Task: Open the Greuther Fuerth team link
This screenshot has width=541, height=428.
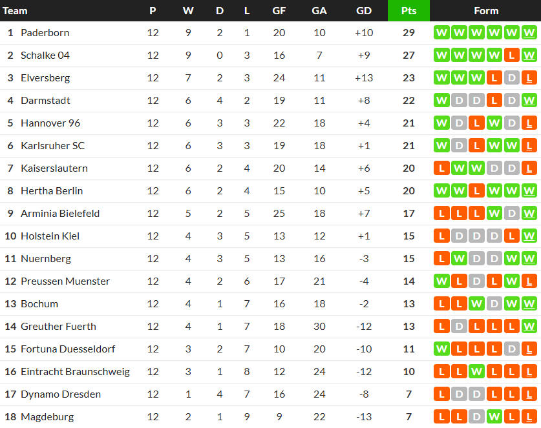Action: 58,327
